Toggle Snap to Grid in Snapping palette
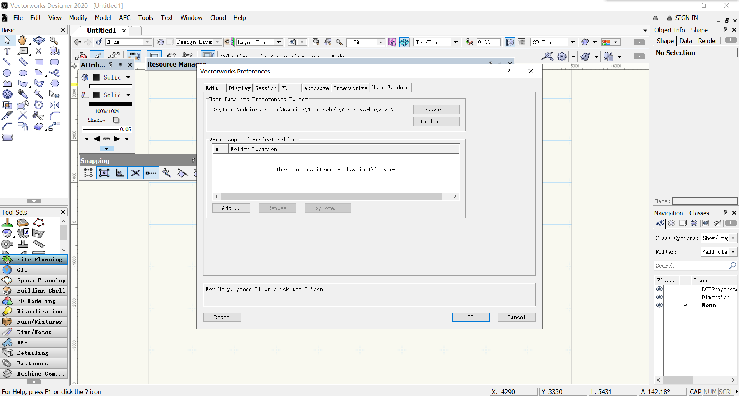Viewport: 739px width, 396px height. (x=88, y=173)
